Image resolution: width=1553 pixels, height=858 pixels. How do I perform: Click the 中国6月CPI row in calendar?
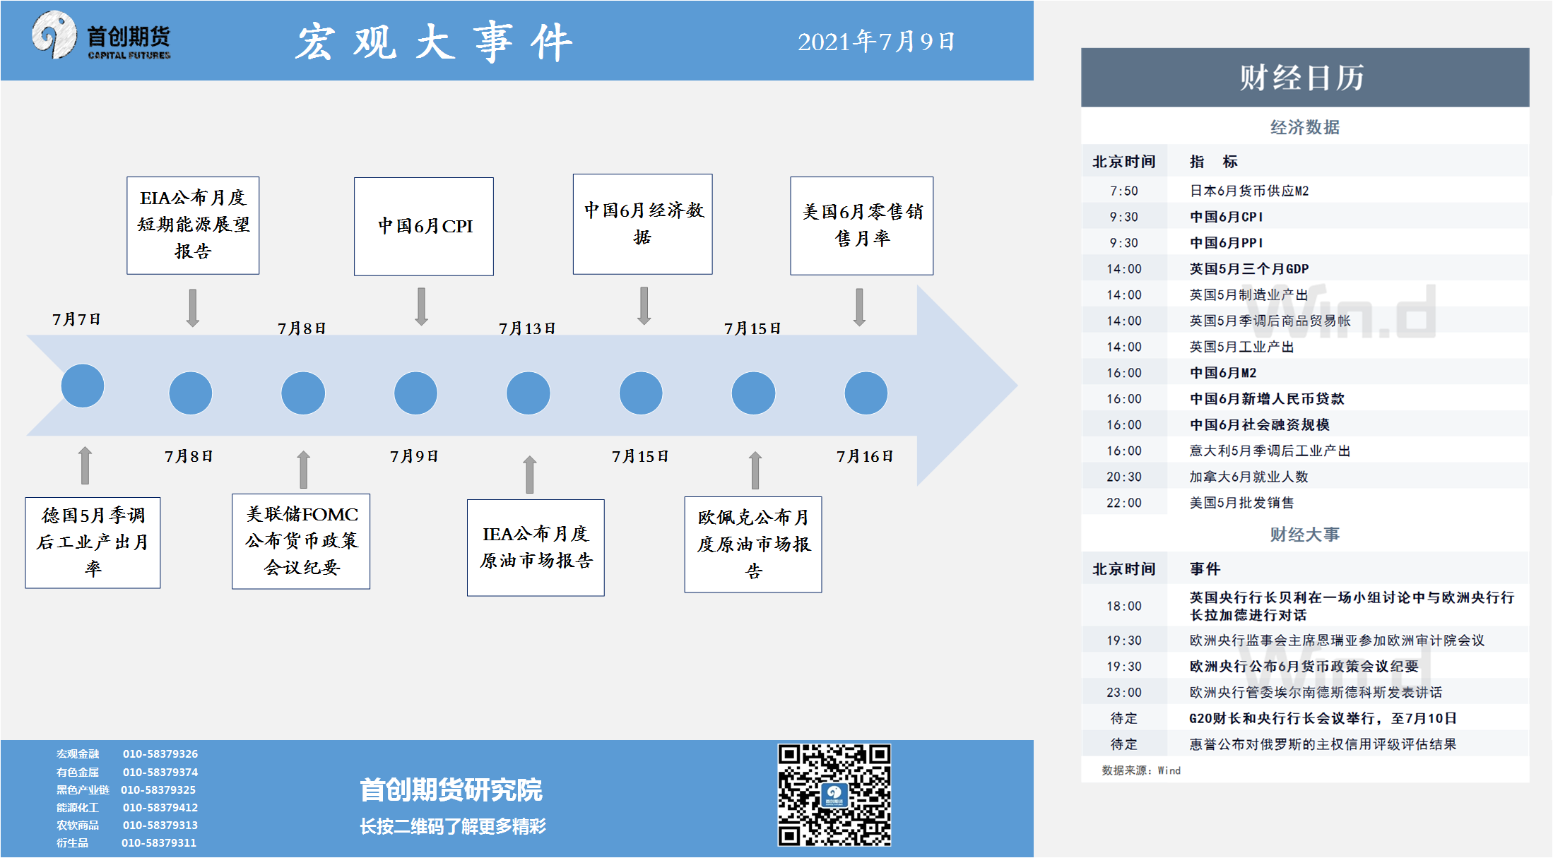point(1226,217)
